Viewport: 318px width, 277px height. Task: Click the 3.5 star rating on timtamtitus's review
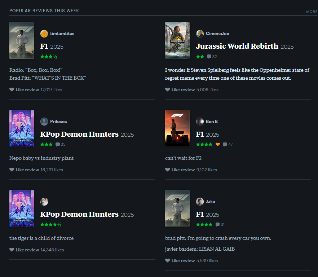click(x=49, y=57)
